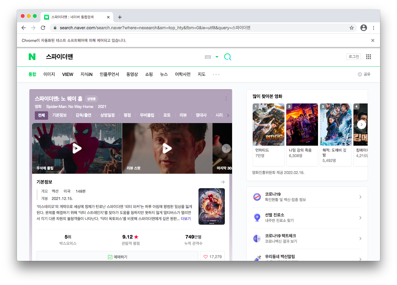
Task: Dismiss the Chrome automation info bar
Action: 373,40
